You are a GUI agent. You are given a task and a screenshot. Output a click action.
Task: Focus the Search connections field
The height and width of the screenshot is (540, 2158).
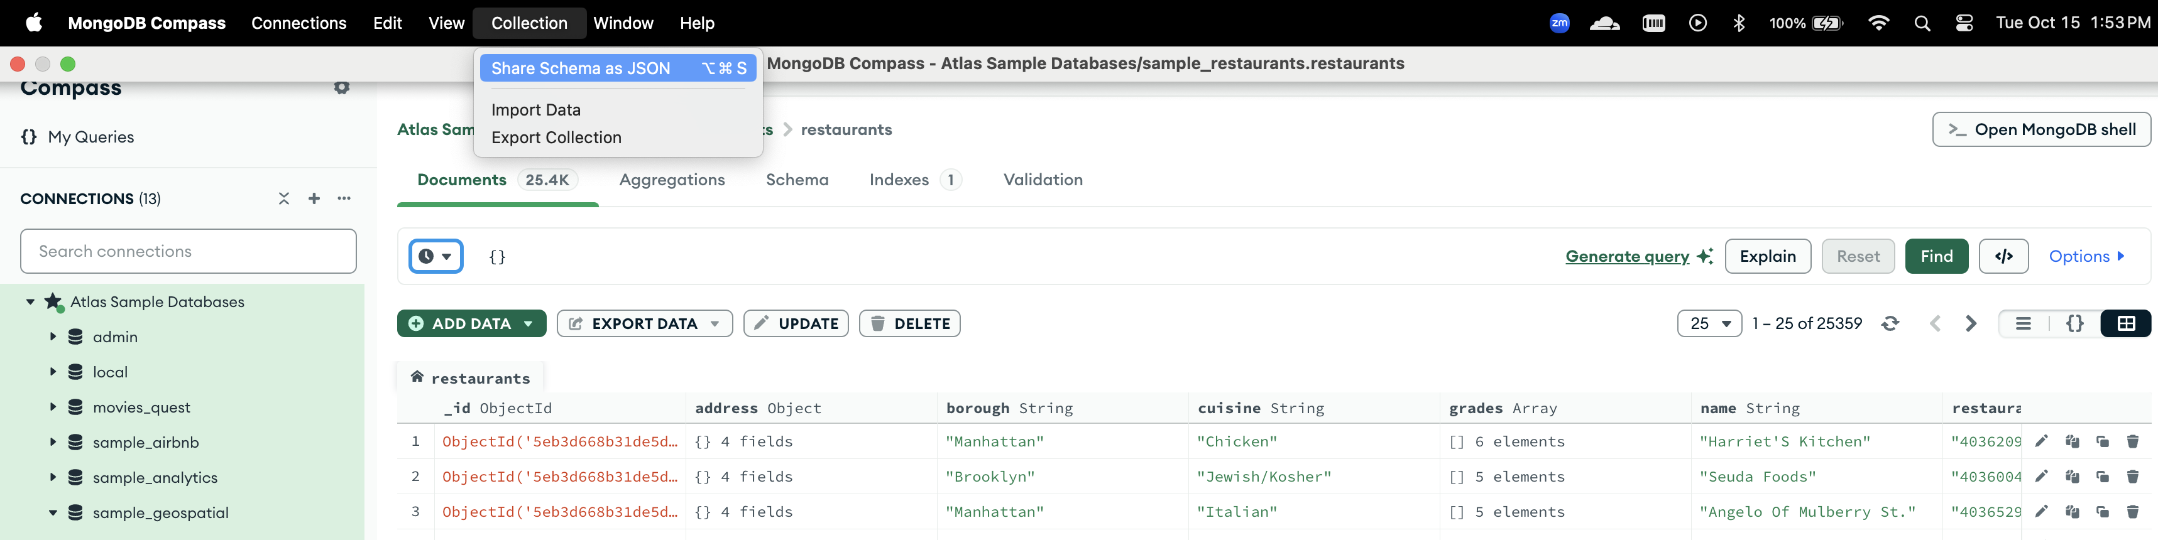tap(189, 251)
